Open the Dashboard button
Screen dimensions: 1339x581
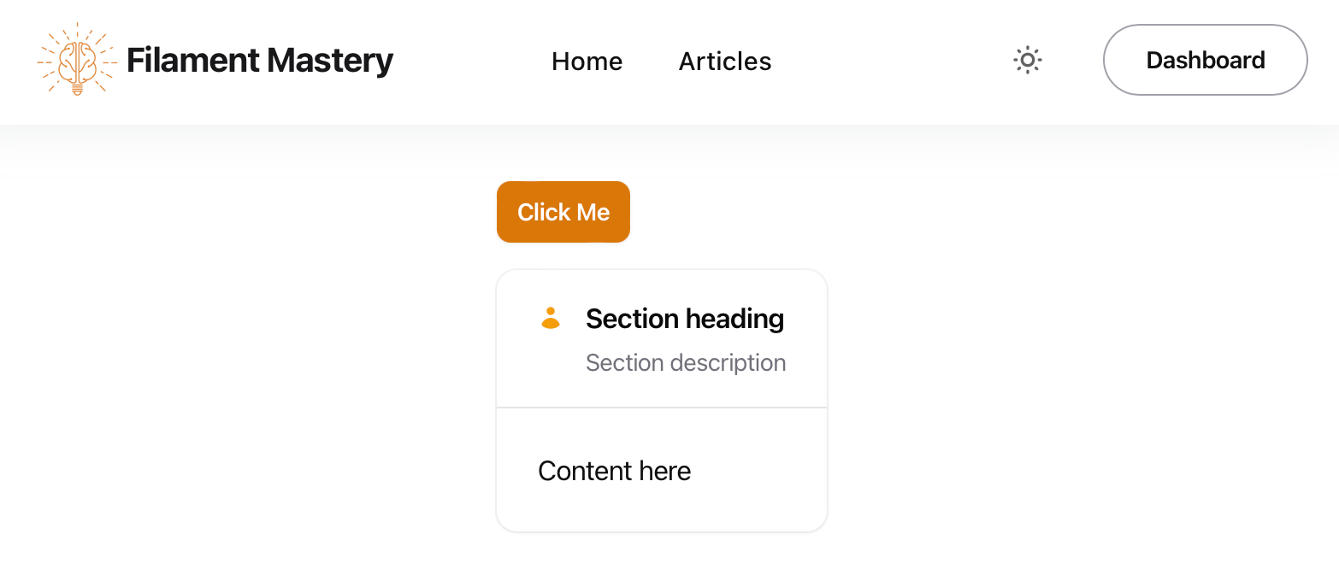coord(1205,60)
